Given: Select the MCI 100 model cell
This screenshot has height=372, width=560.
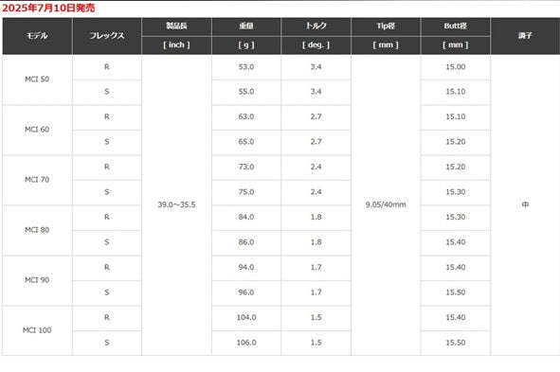Looking at the screenshot, I should coord(37,330).
